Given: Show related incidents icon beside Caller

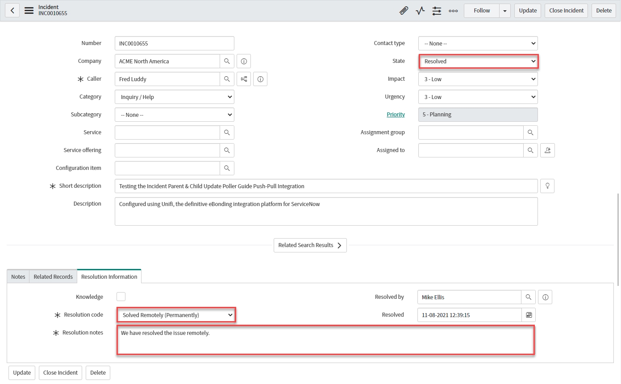Looking at the screenshot, I should pos(244,79).
